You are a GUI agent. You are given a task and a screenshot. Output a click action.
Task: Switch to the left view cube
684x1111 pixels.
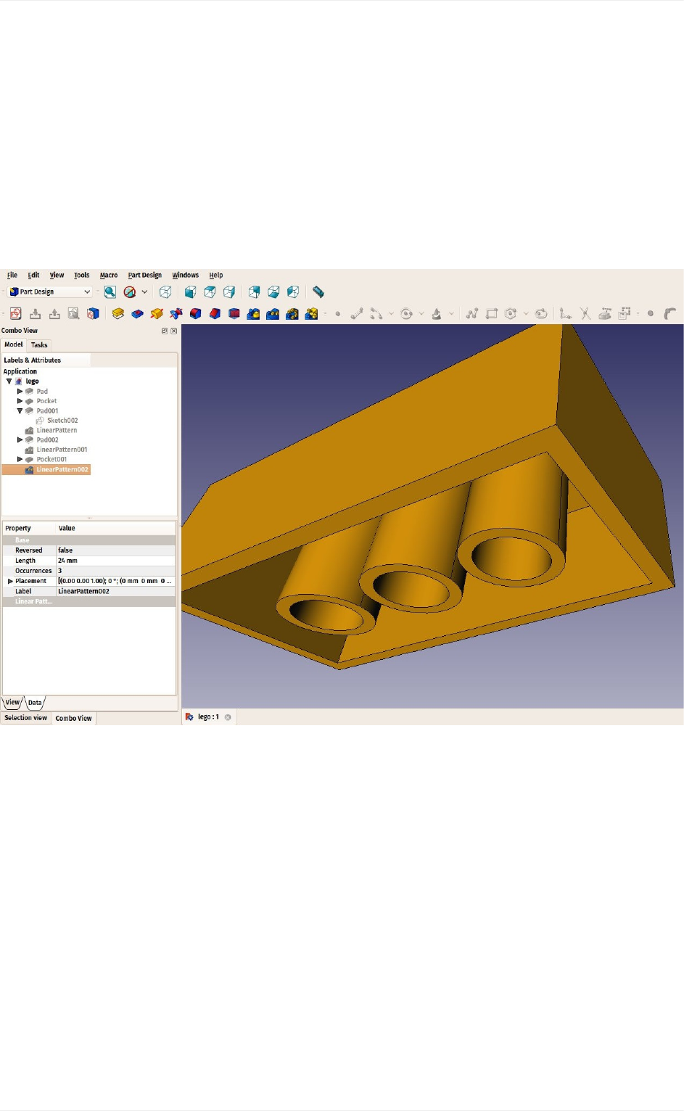[293, 292]
